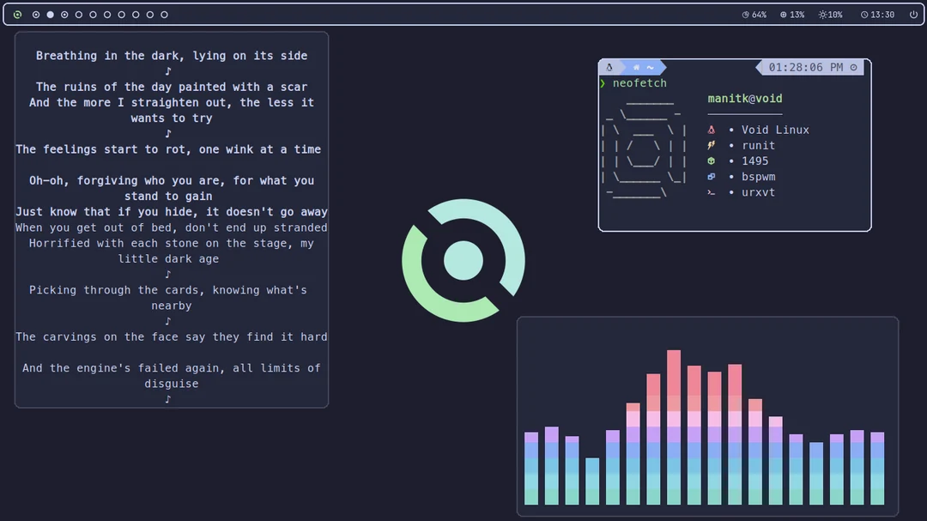Select the currently active filled workspace dot
The width and height of the screenshot is (927, 521).
click(50, 15)
